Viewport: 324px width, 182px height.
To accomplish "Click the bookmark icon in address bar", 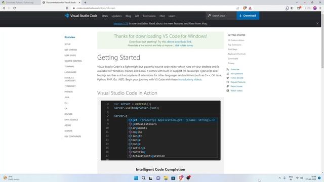I will [67, 8].
